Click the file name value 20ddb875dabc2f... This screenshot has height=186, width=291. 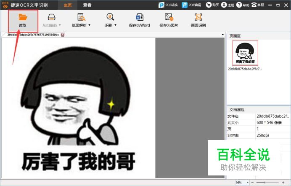(273, 116)
